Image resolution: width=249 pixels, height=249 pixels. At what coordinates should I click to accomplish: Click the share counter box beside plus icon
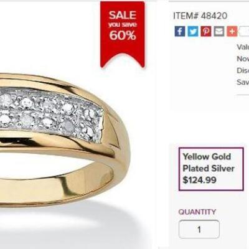point(244,31)
